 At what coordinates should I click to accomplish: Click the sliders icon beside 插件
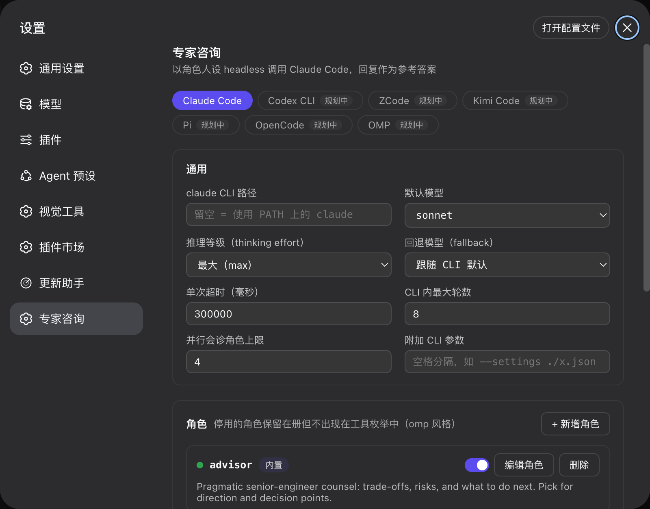click(x=26, y=140)
